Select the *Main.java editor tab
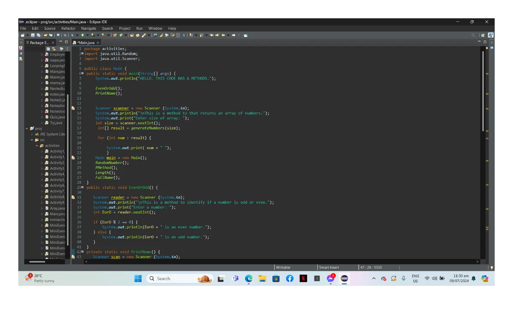Viewport: 513px width, 311px height. pyautogui.click(x=86, y=43)
